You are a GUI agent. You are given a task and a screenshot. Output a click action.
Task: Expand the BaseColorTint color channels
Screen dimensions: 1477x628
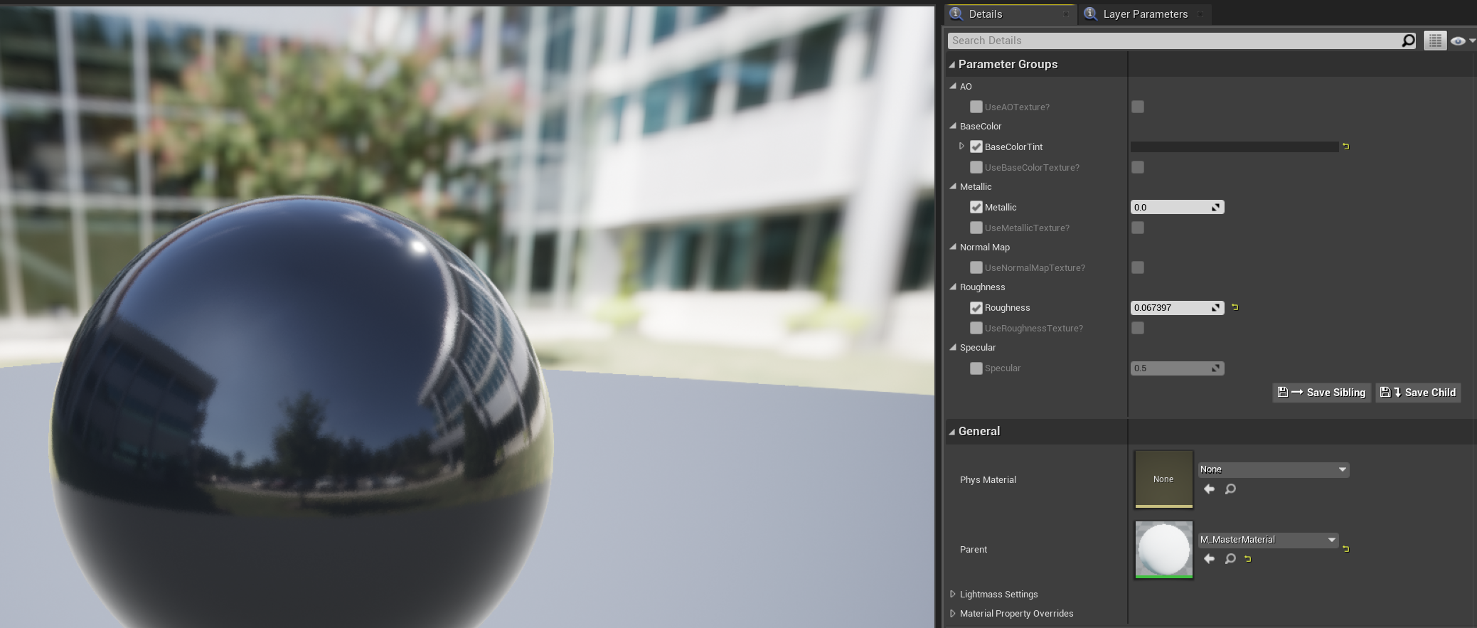point(961,147)
